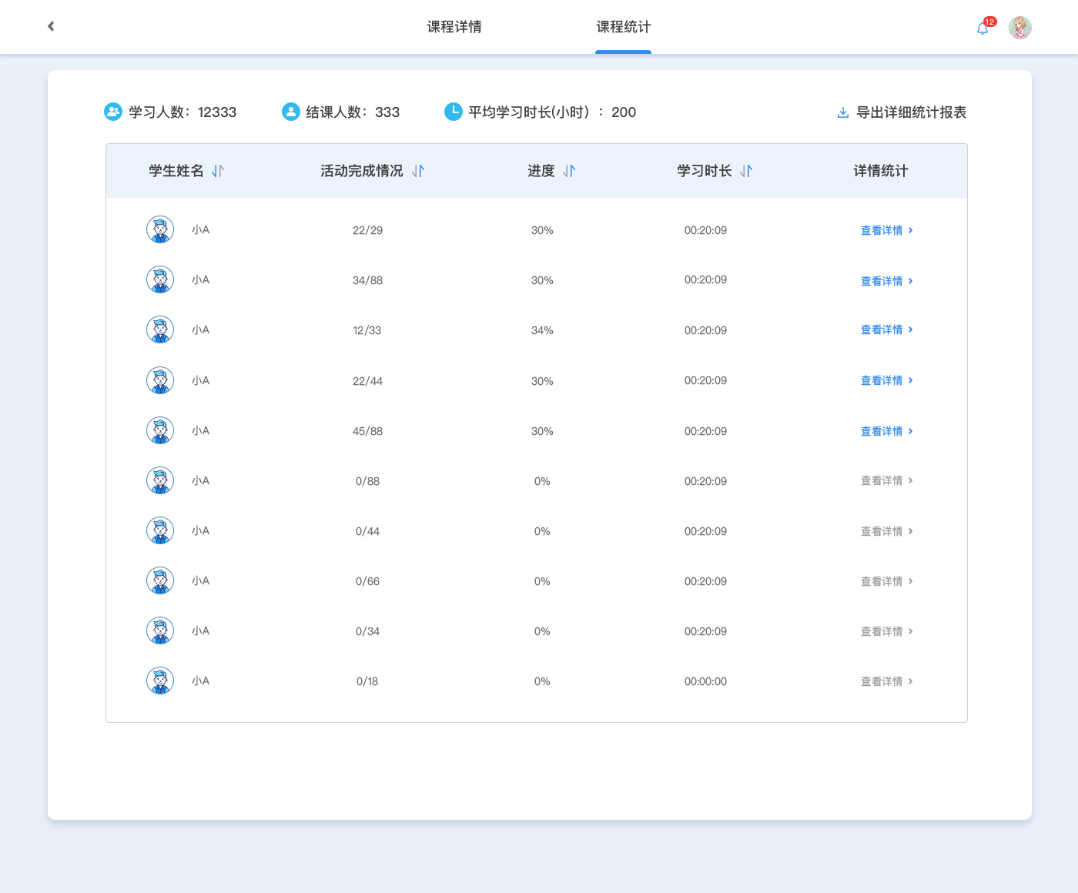The width and height of the screenshot is (1078, 893).
Task: Click greyed 查看详情 in the 0/18 row
Action: click(x=887, y=681)
